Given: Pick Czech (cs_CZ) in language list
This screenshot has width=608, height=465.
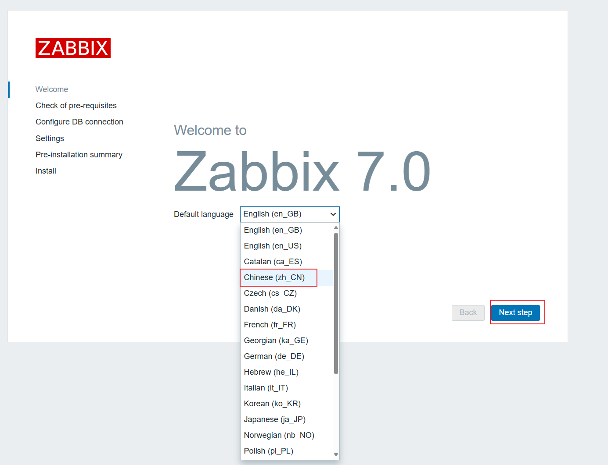Looking at the screenshot, I should pyautogui.click(x=286, y=293).
